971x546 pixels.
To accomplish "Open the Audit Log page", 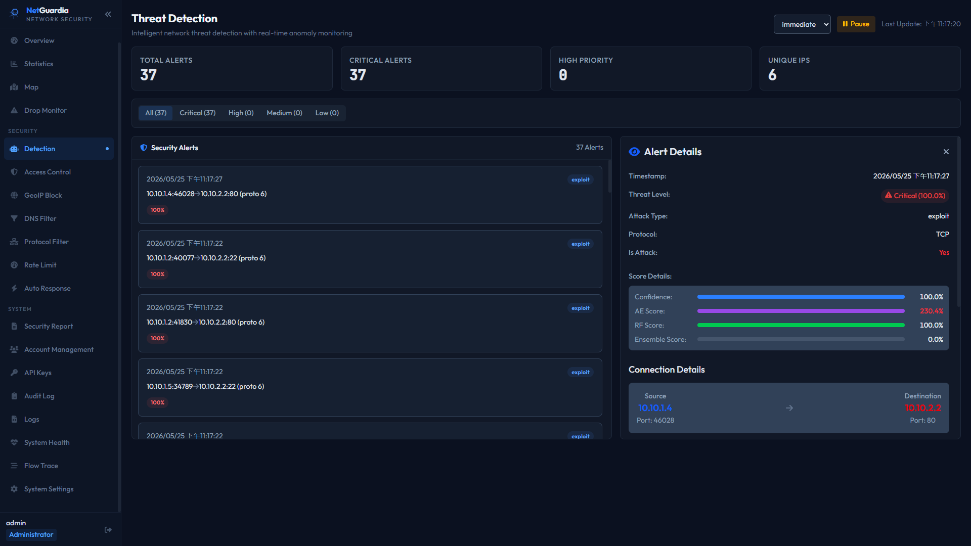I will (59, 396).
